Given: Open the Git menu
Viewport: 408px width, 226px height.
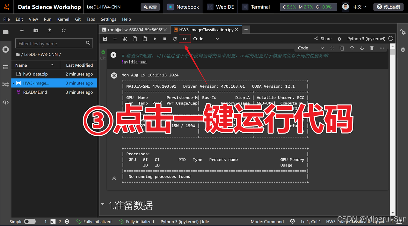Looking at the screenshot, I should [78, 19].
